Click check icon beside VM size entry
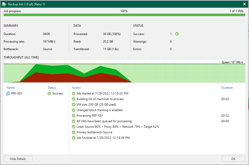The height and width of the screenshot is (165, 249). tap(74, 105)
